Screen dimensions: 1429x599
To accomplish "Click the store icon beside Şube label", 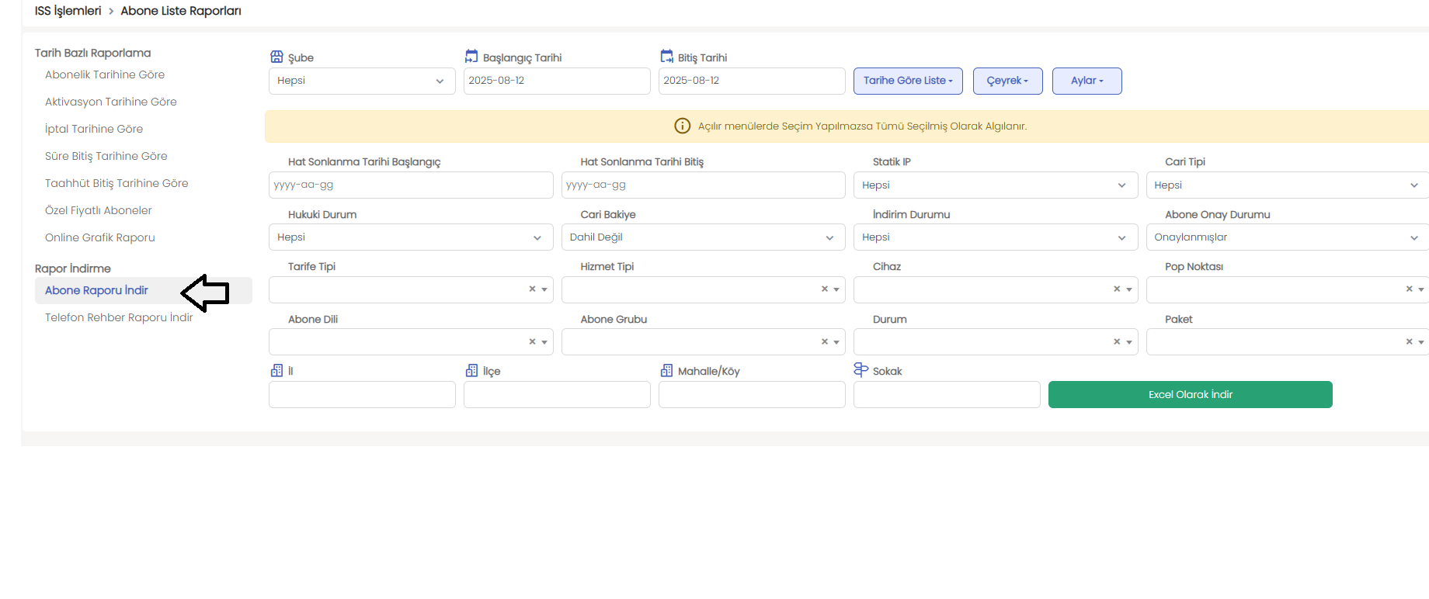I will pos(276,57).
